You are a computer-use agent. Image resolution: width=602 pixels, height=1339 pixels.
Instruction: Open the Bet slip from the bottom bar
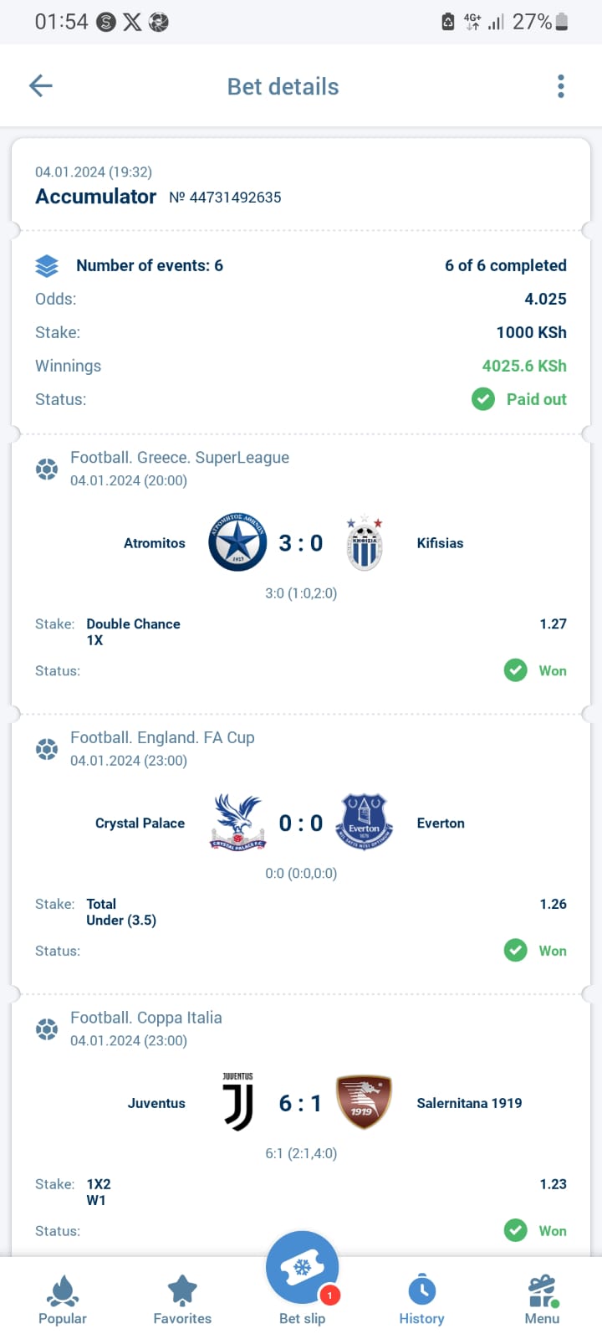tap(302, 1268)
